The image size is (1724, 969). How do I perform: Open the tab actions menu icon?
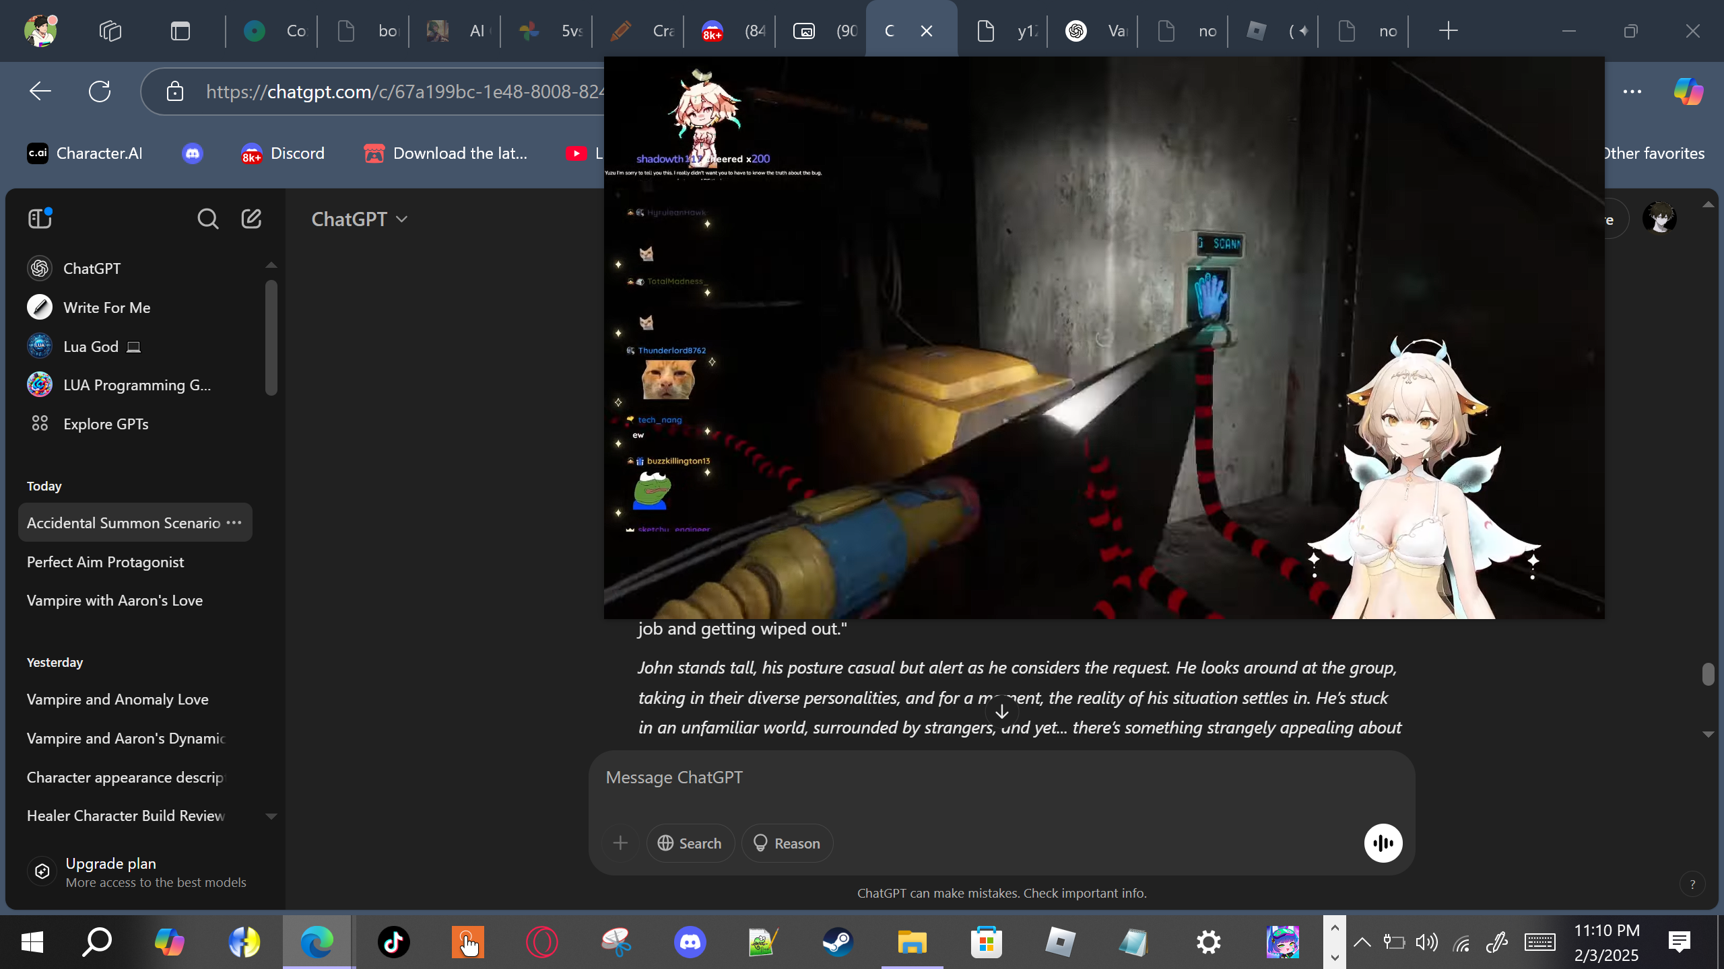[180, 31]
